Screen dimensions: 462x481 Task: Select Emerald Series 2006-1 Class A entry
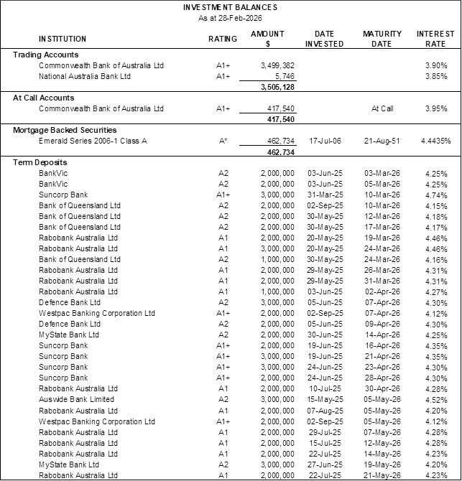[93, 142]
